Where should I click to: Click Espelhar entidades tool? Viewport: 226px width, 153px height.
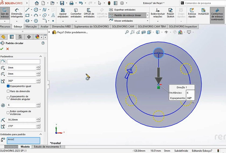123,10
